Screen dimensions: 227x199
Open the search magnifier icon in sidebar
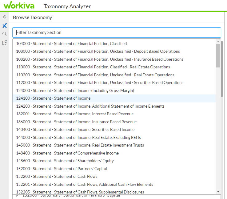point(5,34)
